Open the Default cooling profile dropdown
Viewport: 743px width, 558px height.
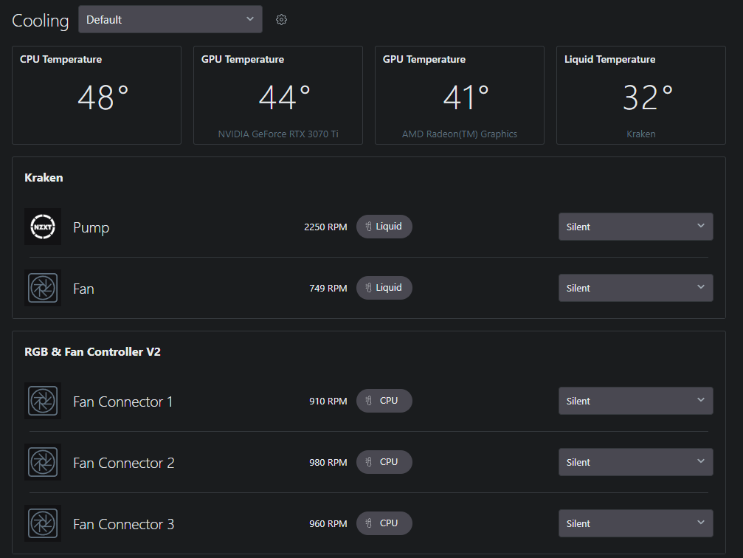[x=170, y=19]
